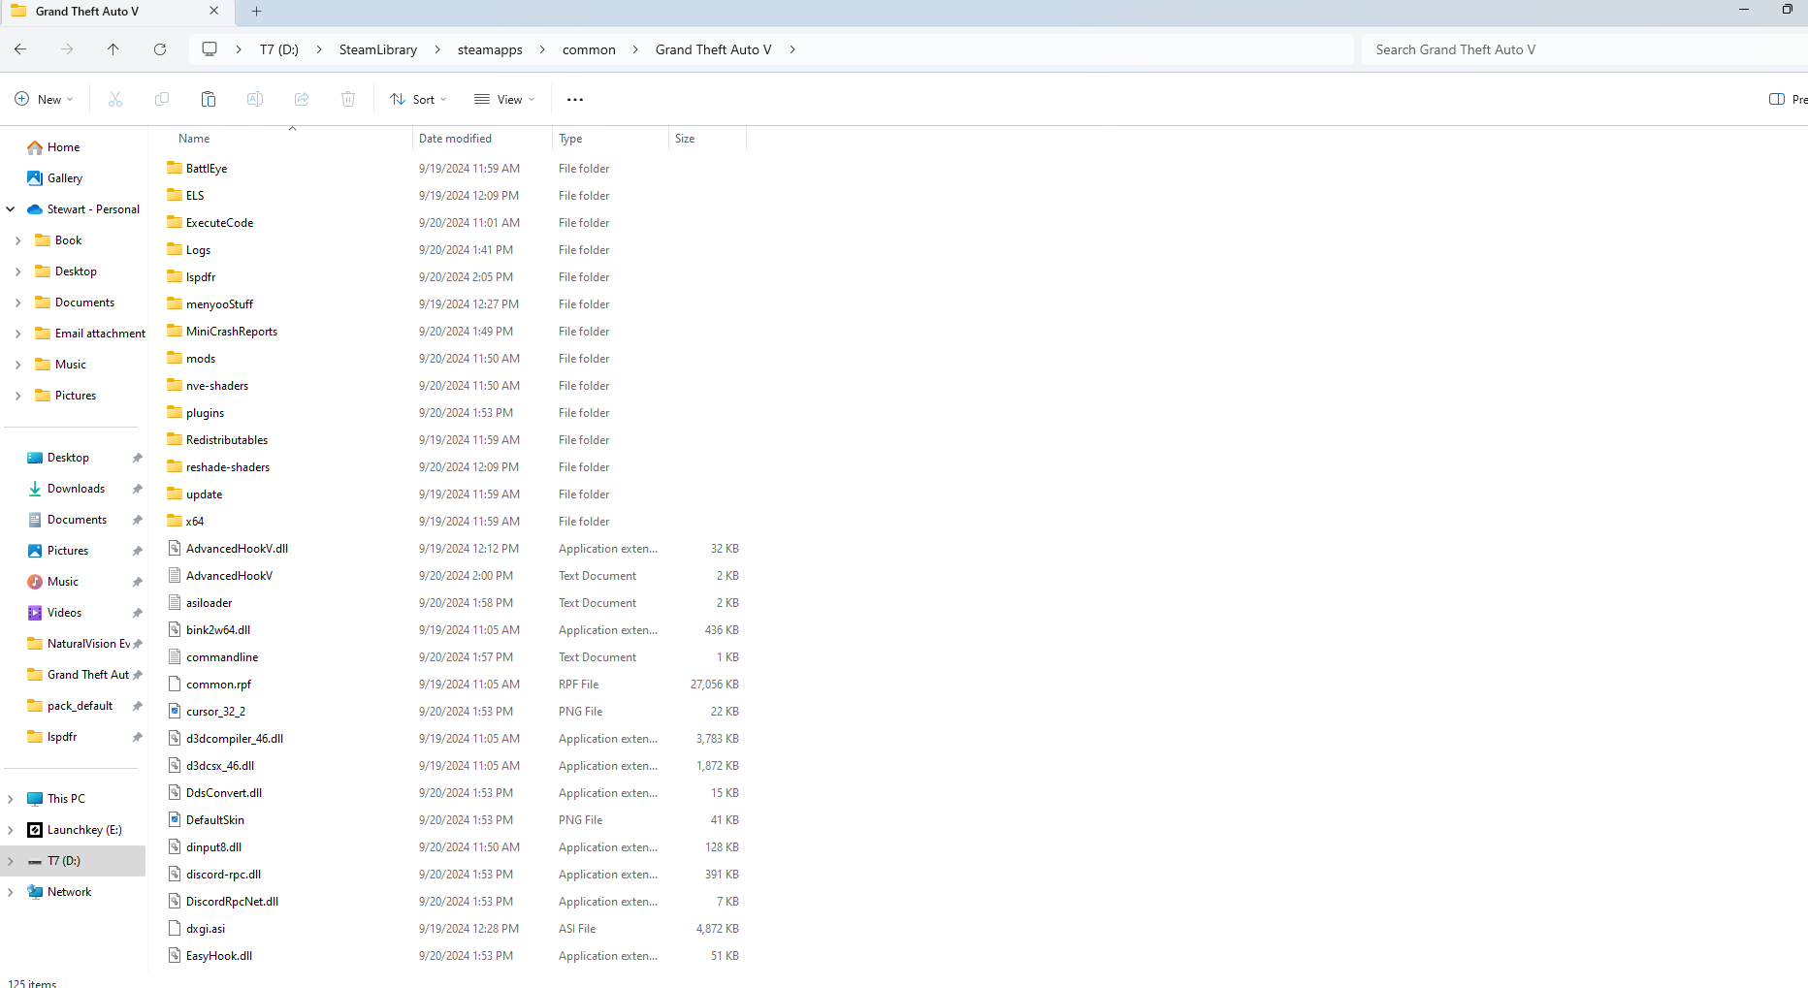The width and height of the screenshot is (1808, 988).
Task: Sort by the Name column header
Action: tap(194, 139)
